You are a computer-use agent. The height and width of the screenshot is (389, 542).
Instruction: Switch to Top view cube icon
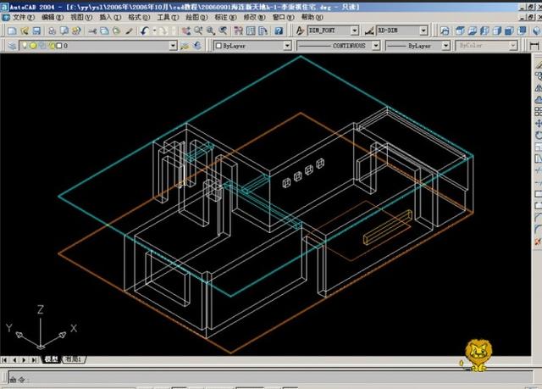(x=460, y=31)
